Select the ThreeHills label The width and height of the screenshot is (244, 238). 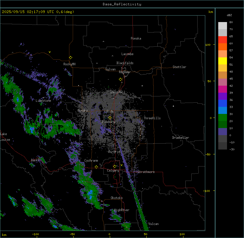click(152, 118)
